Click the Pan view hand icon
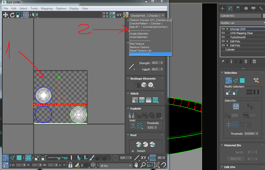The height and width of the screenshot is (170, 265). tap(137, 165)
